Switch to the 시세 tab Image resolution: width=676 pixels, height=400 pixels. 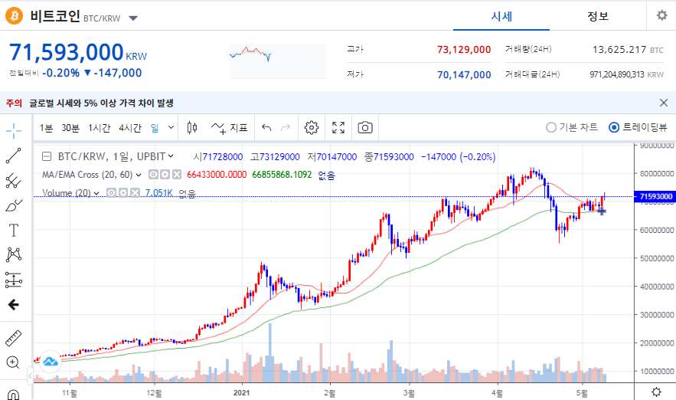click(501, 16)
